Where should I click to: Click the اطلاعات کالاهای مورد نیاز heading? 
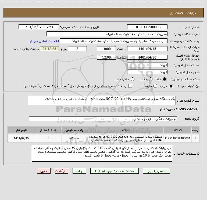click(x=180, y=109)
